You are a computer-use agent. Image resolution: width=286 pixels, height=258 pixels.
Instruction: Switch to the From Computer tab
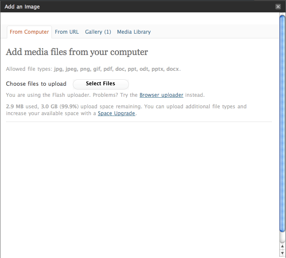click(29, 32)
